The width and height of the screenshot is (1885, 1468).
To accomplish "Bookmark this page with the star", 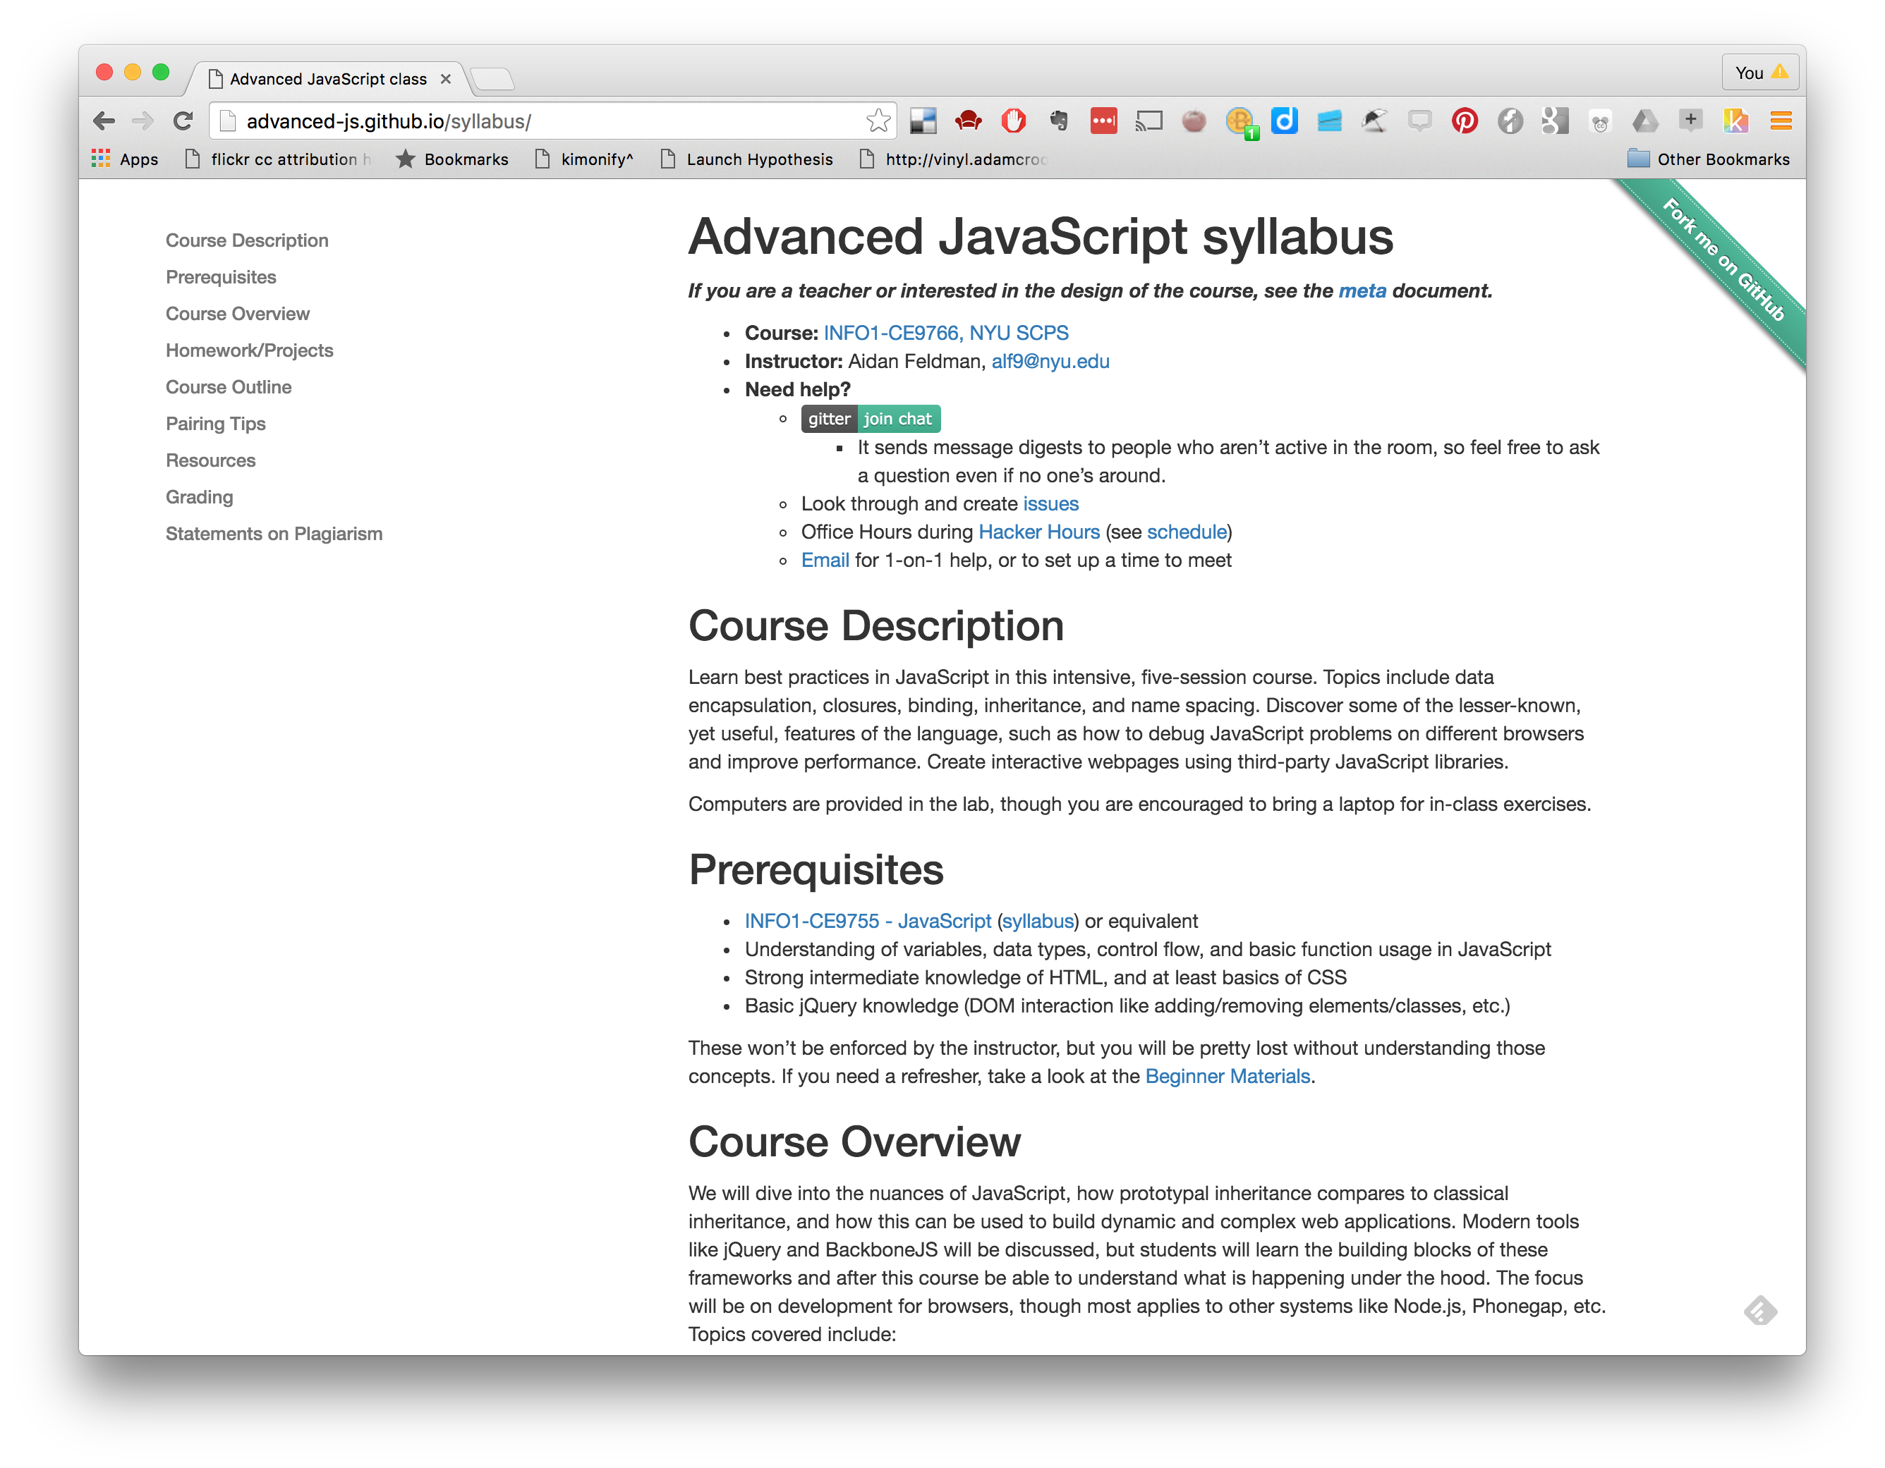I will point(878,121).
